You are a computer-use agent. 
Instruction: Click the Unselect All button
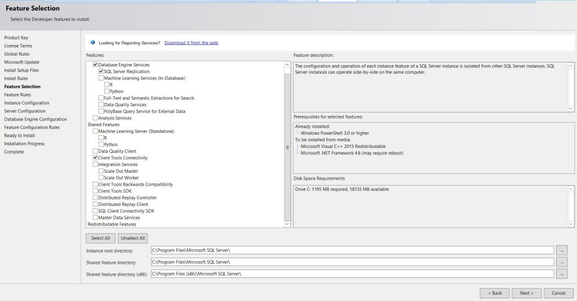pos(132,238)
